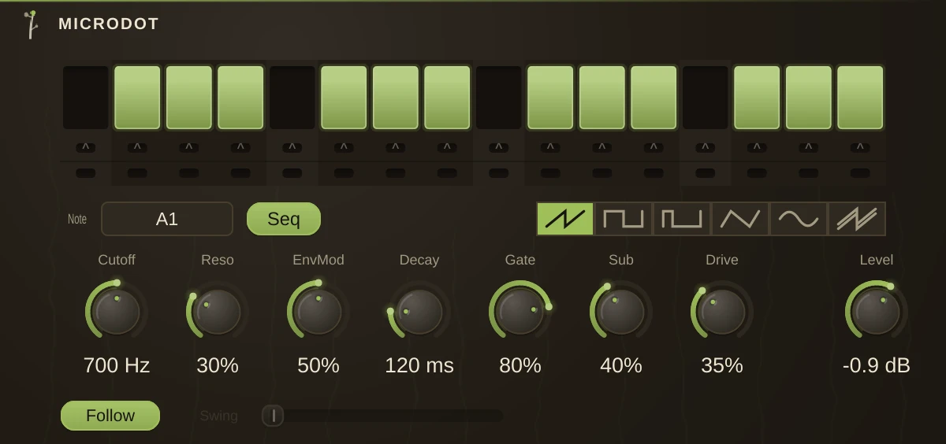Click the Gate knob
This screenshot has width=946, height=444.
pos(520,312)
